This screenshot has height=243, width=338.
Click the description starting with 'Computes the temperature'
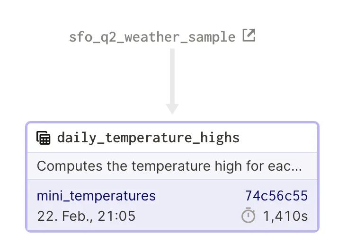click(169, 166)
